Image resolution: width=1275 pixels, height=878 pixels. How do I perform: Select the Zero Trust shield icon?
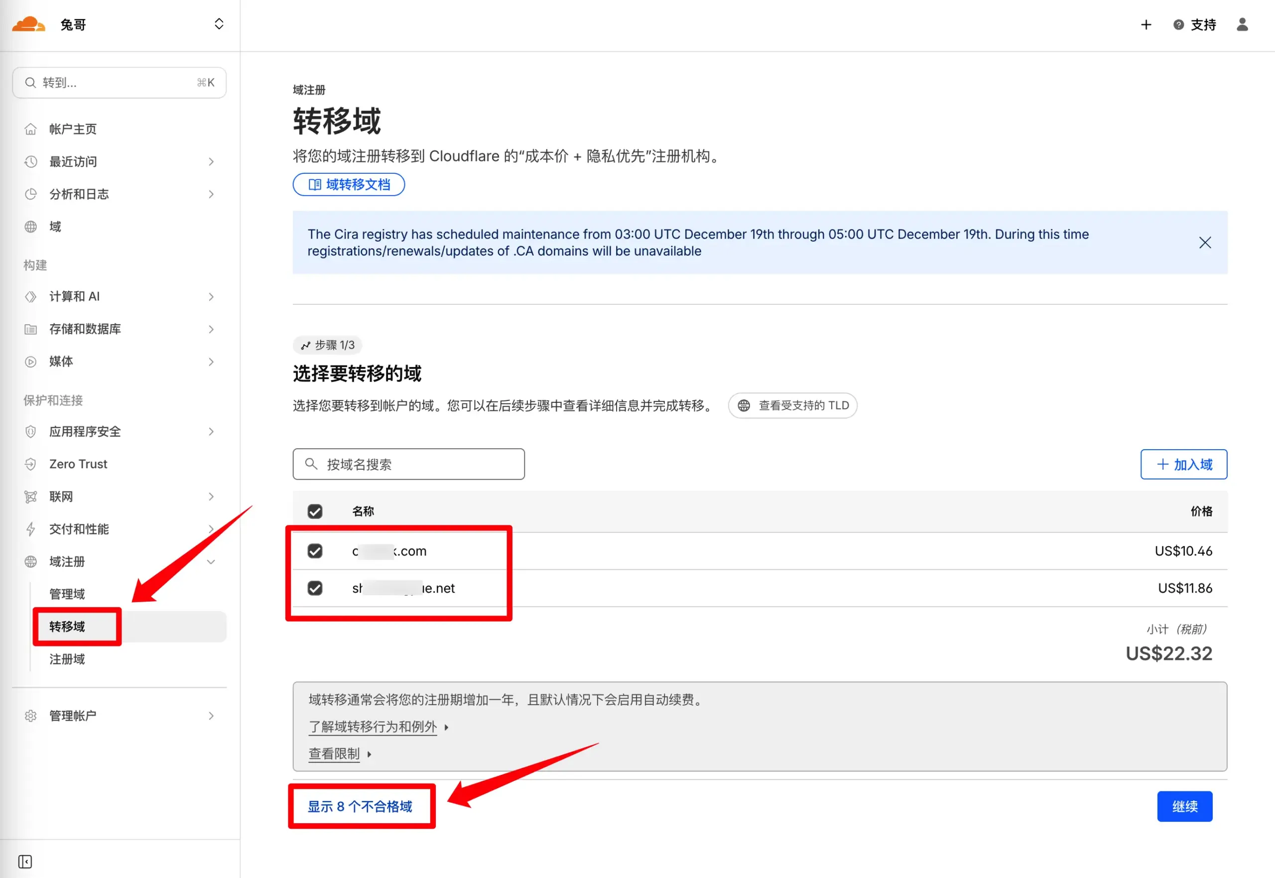point(30,464)
